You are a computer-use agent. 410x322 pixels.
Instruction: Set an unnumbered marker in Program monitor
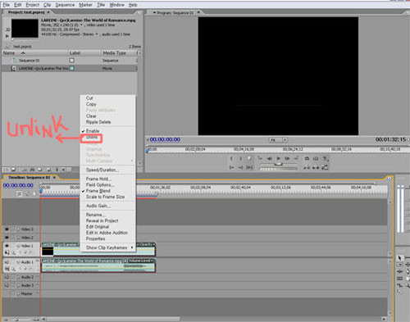pyautogui.click(x=249, y=158)
